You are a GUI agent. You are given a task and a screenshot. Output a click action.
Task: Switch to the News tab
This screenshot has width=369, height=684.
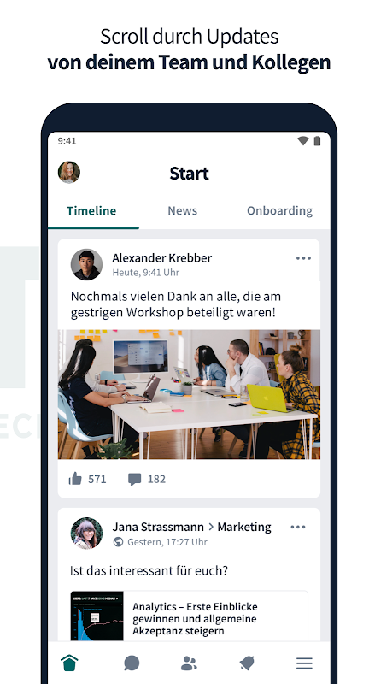[x=183, y=210]
